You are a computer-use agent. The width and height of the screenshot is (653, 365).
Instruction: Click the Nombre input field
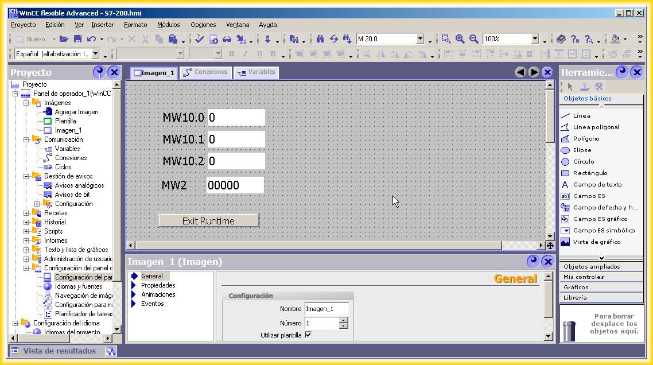pos(326,309)
